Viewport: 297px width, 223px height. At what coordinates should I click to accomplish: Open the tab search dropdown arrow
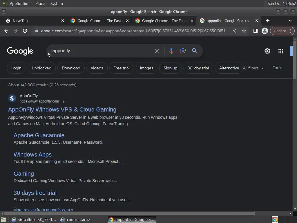tap(290, 21)
